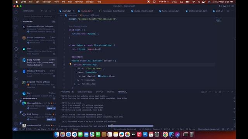Refresh the extensions list

click(46, 11)
